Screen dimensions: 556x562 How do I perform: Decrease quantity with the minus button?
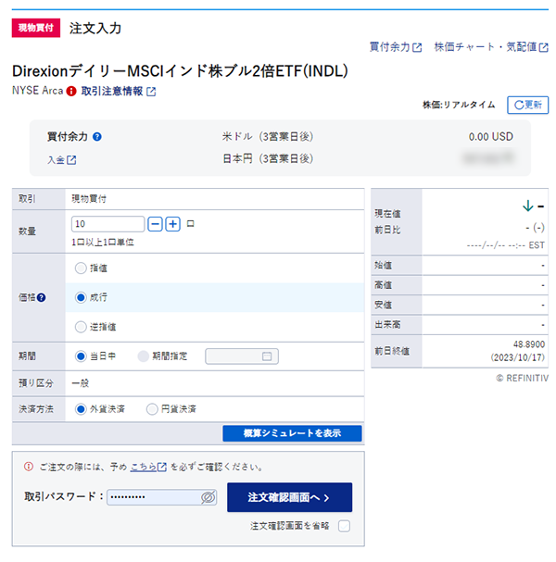[x=155, y=224]
